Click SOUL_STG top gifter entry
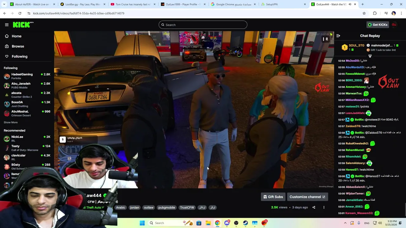Screen dimensions: 406x228 pyautogui.click(x=353, y=47)
